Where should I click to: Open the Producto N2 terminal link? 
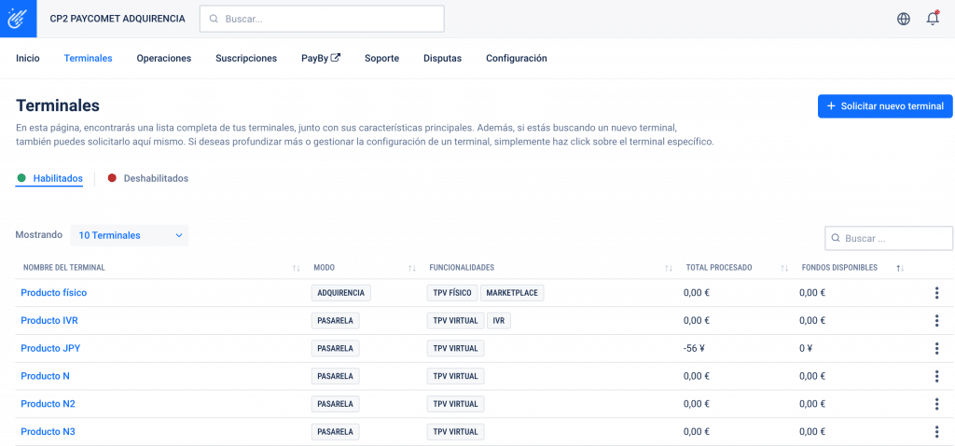point(48,404)
